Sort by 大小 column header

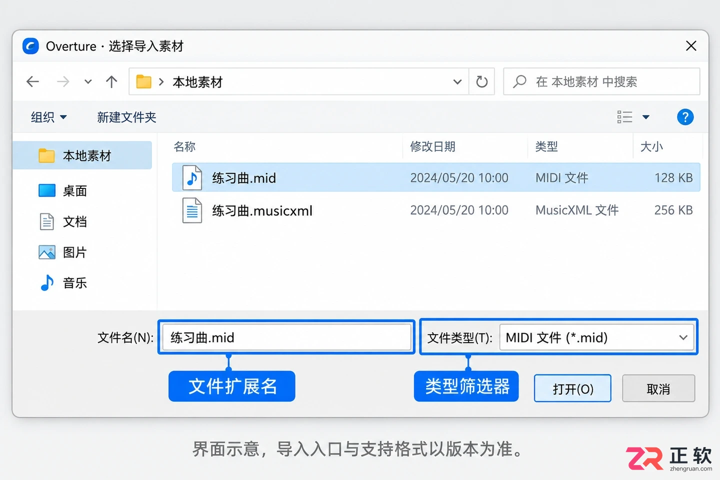[x=651, y=146]
